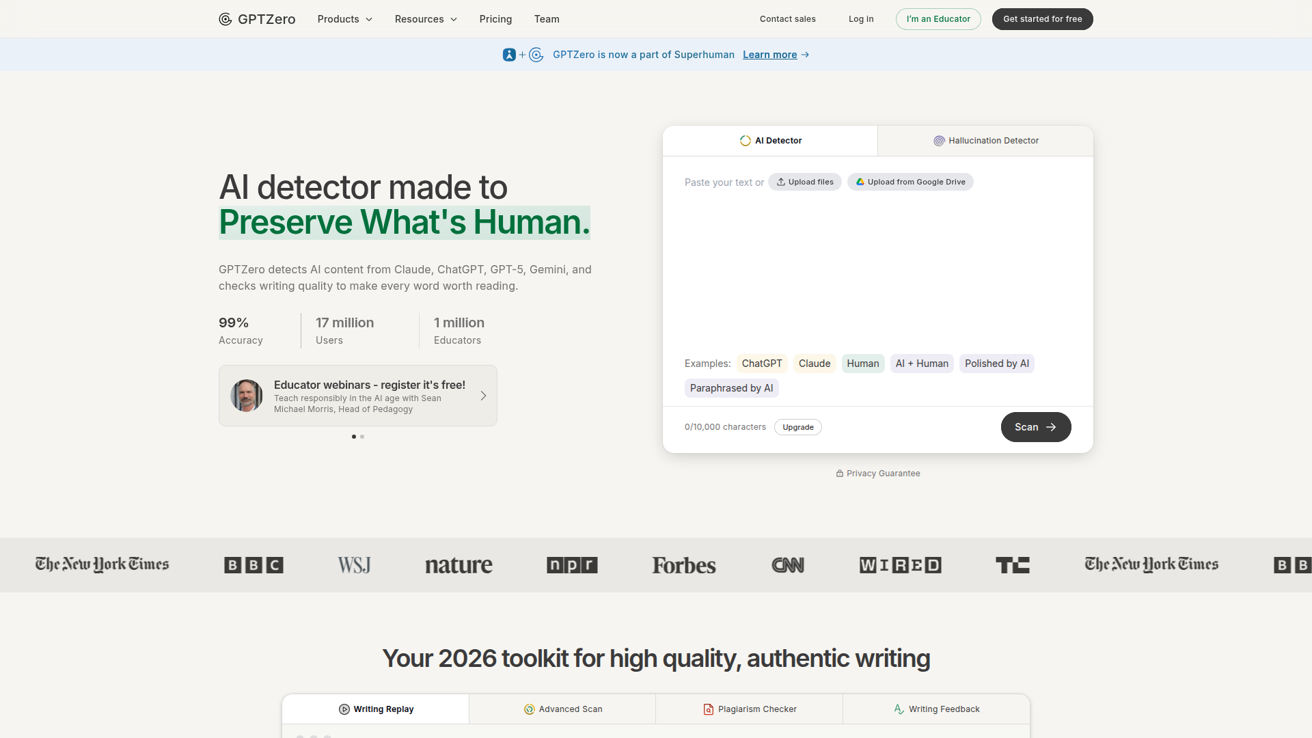Click the TechCrunch TC logo
The image size is (1312, 738).
[1013, 565]
